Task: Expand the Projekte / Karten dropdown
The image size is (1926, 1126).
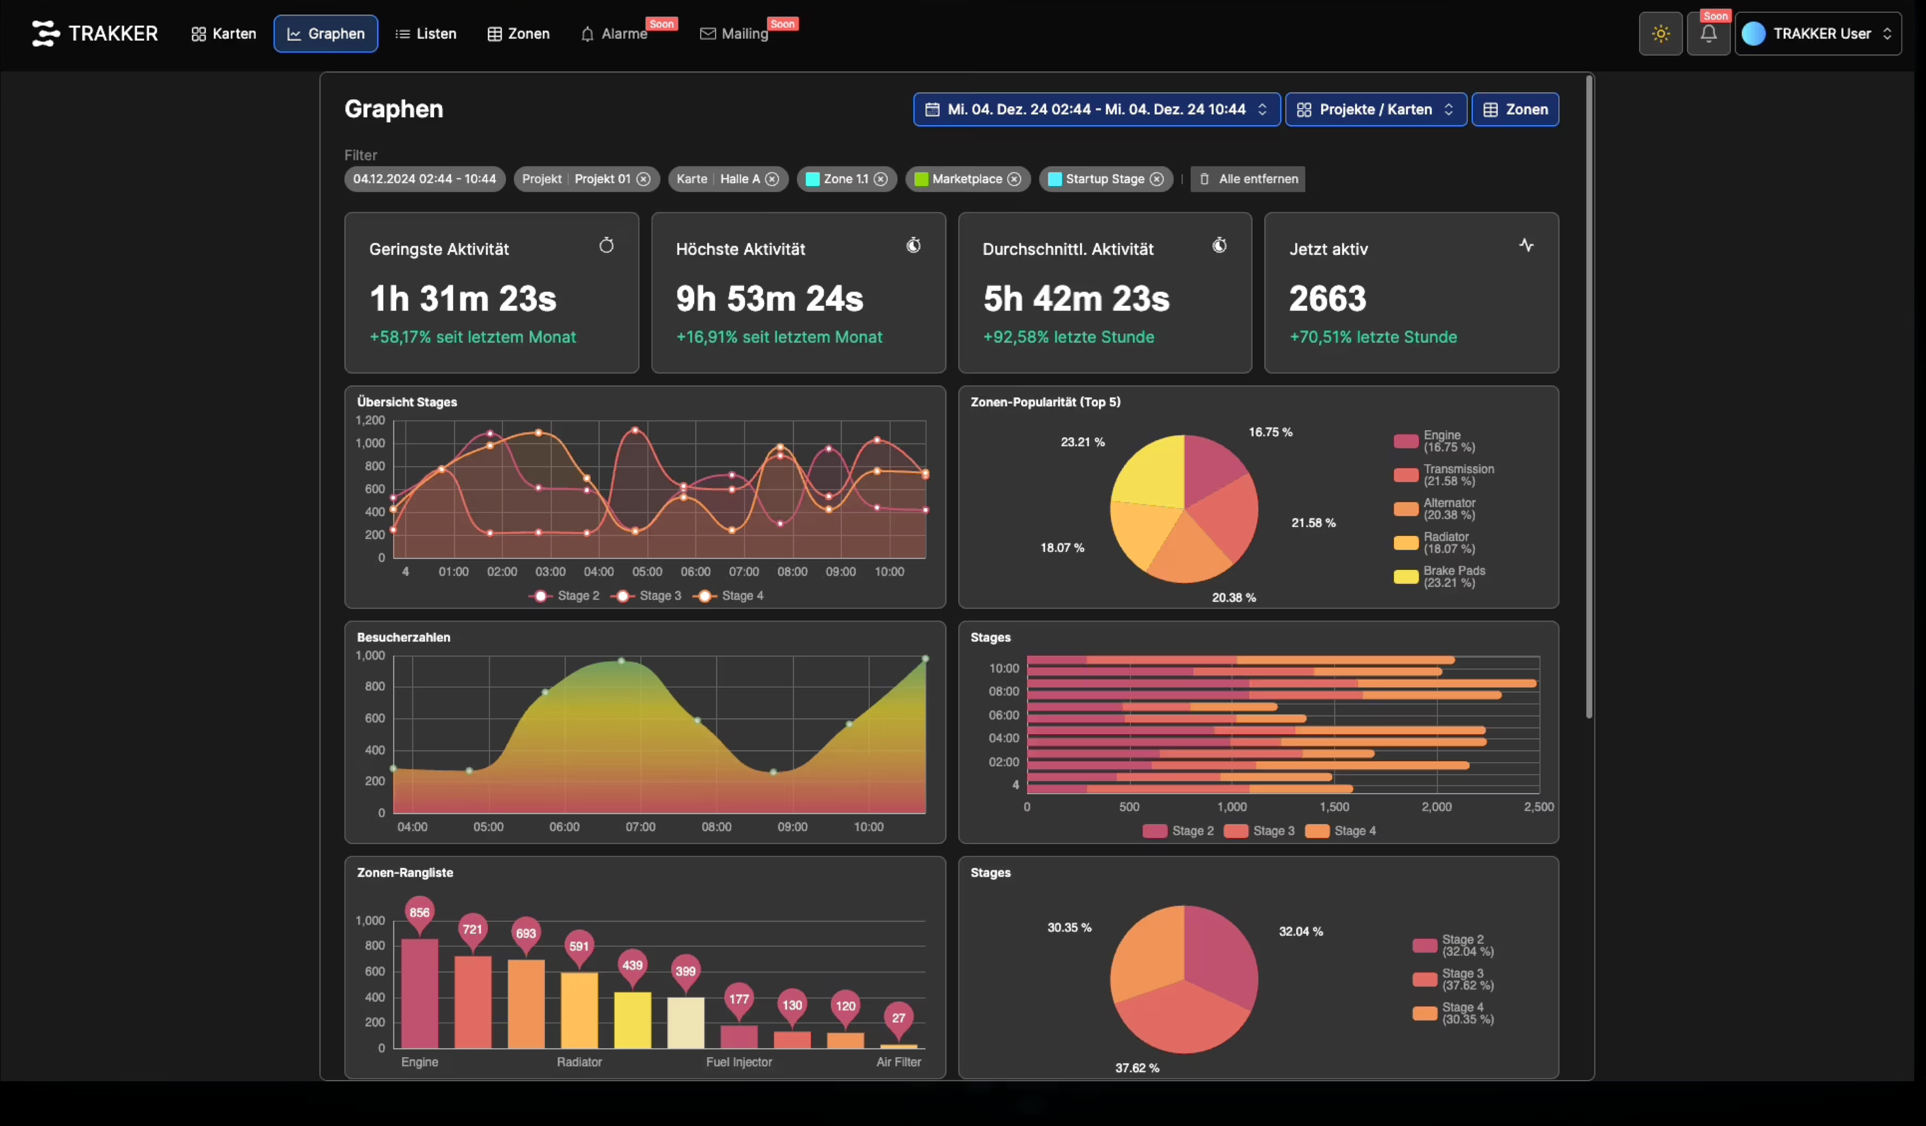Action: (x=1375, y=109)
